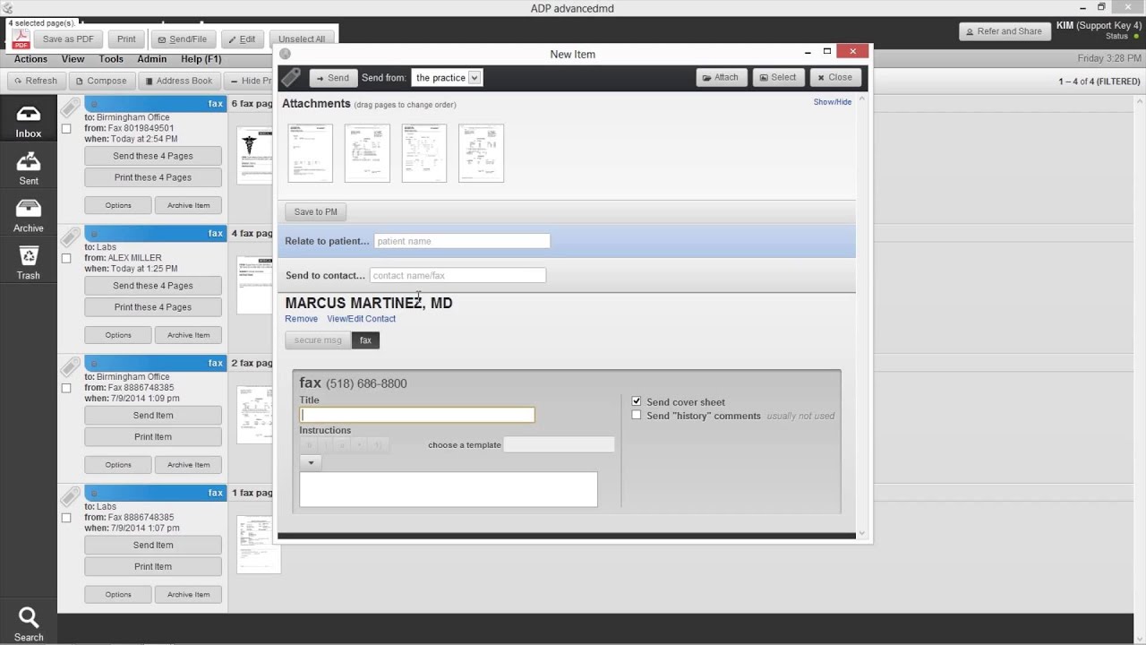Open the choose a template dropdown
The height and width of the screenshot is (645, 1146).
point(559,444)
